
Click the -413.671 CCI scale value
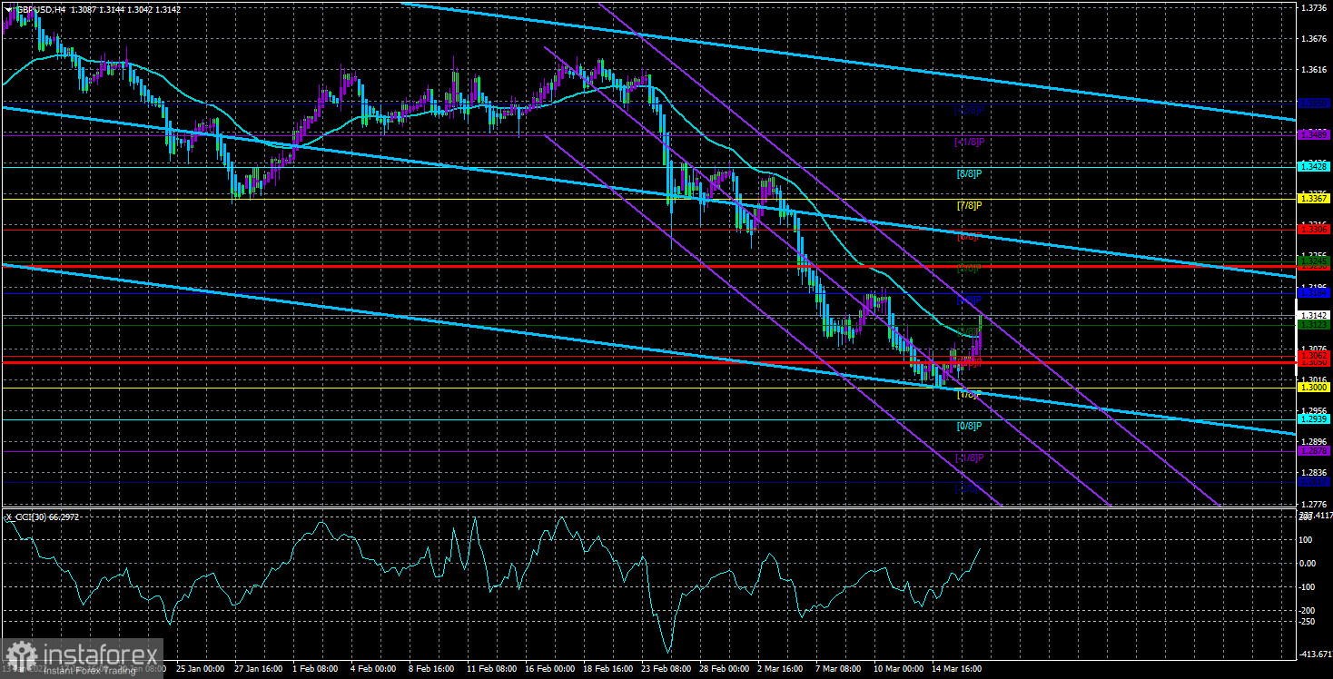(1315, 654)
